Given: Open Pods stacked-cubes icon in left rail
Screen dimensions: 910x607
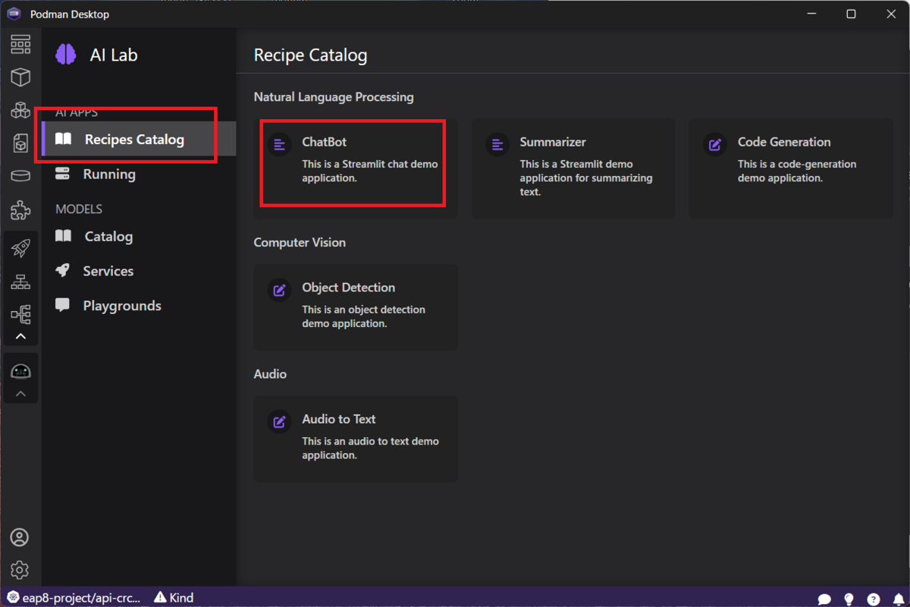Looking at the screenshot, I should click(x=20, y=110).
